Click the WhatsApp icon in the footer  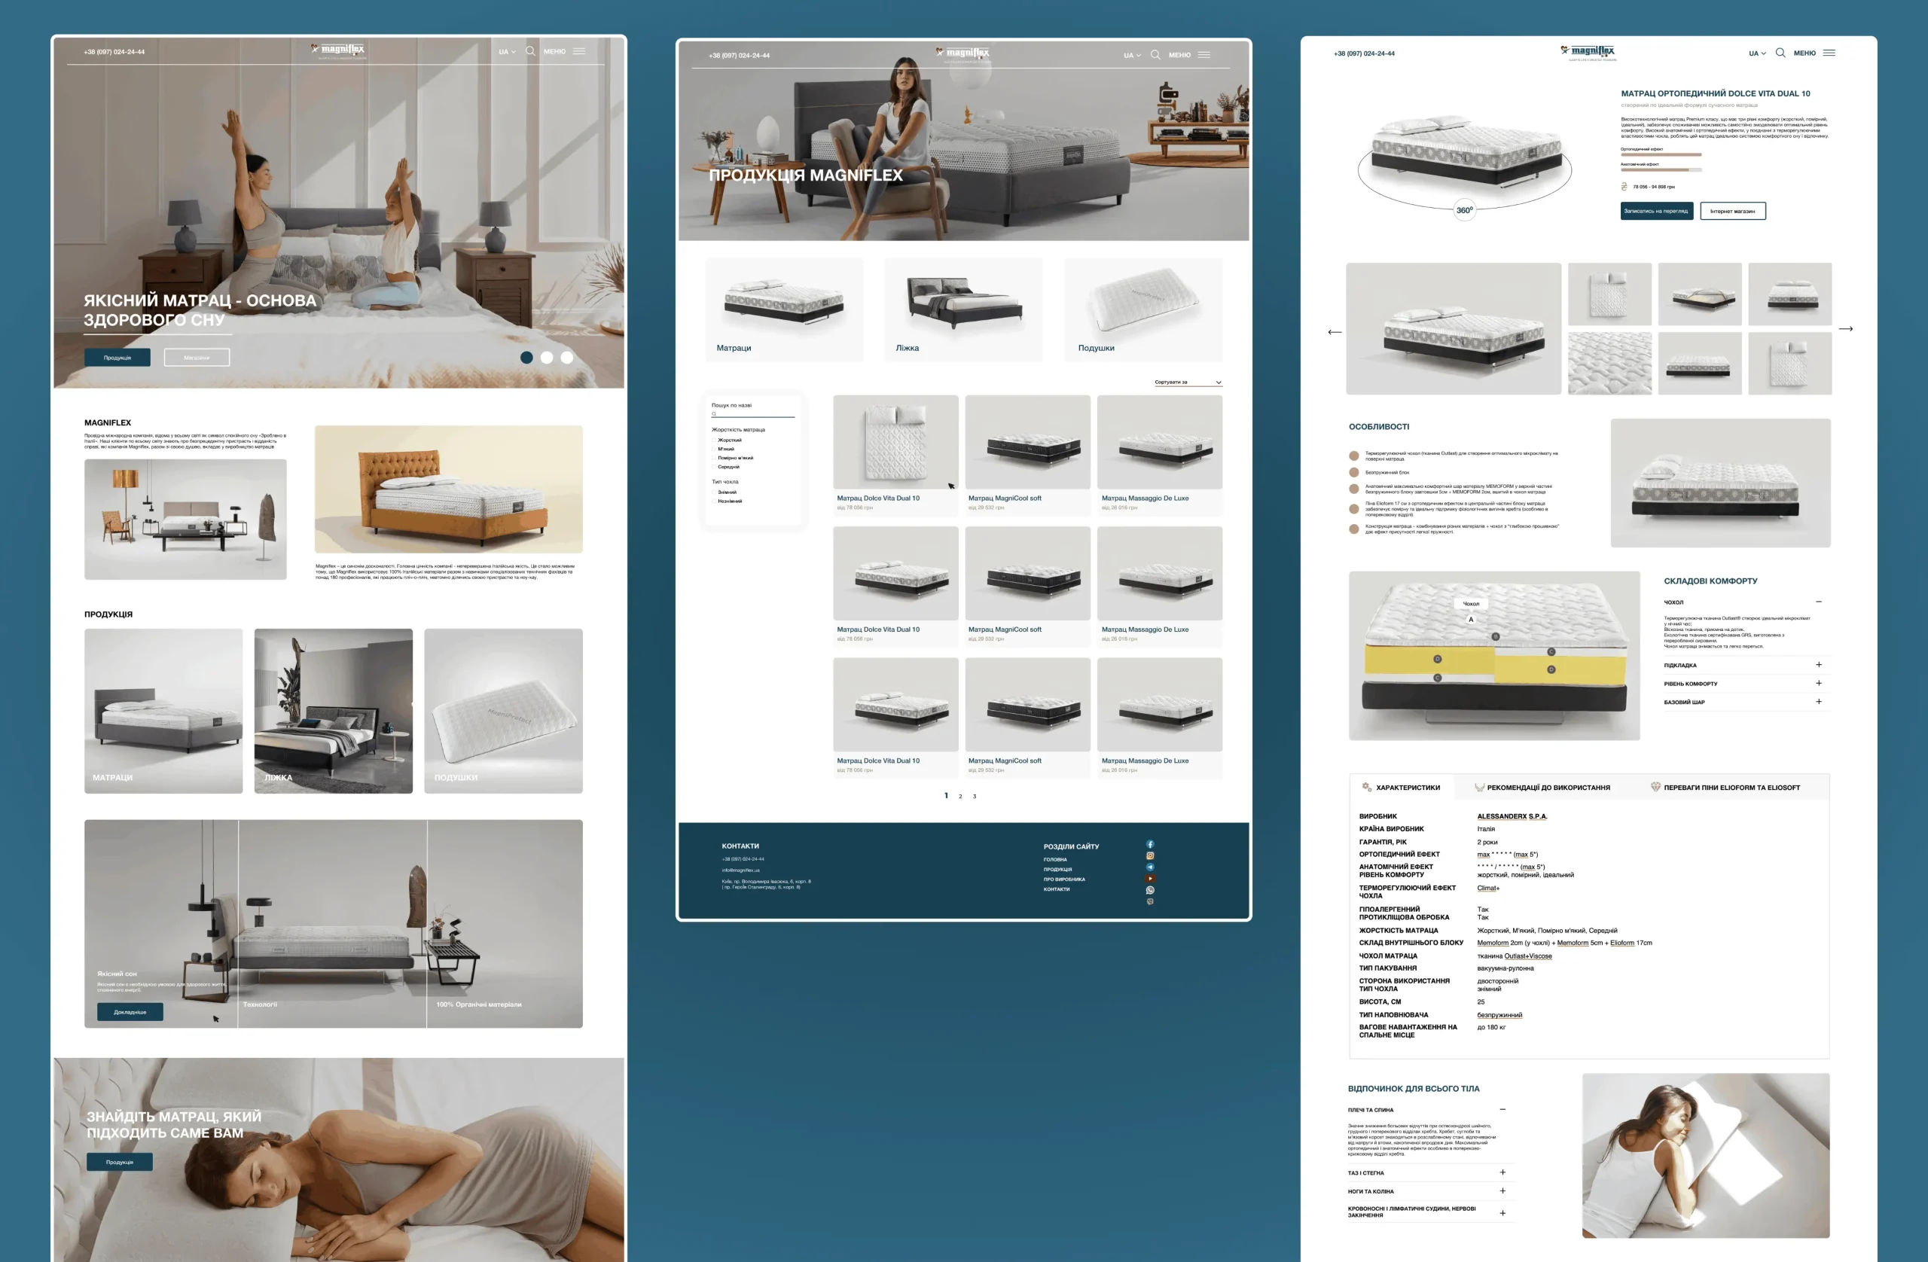point(1149,889)
